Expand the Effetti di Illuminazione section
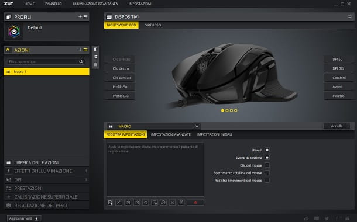Image resolution: width=357 pixels, height=222 pixels. (46, 171)
